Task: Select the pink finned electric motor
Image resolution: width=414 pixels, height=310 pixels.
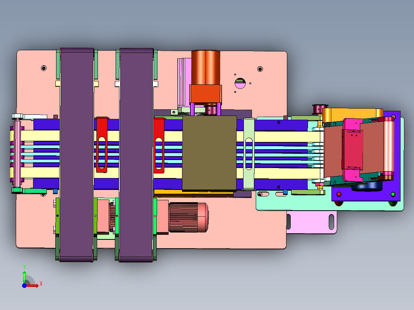Action: click(188, 217)
